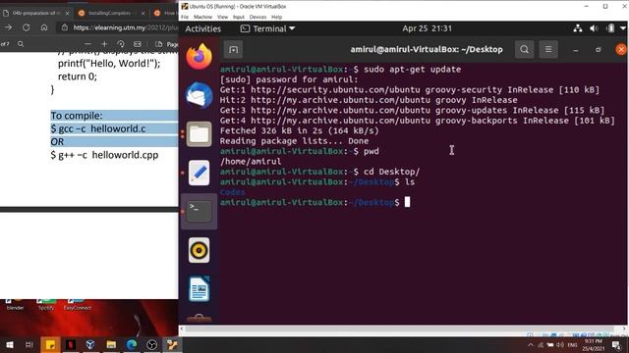Open the VirtualBox Help menu
The image size is (629, 353).
click(276, 17)
